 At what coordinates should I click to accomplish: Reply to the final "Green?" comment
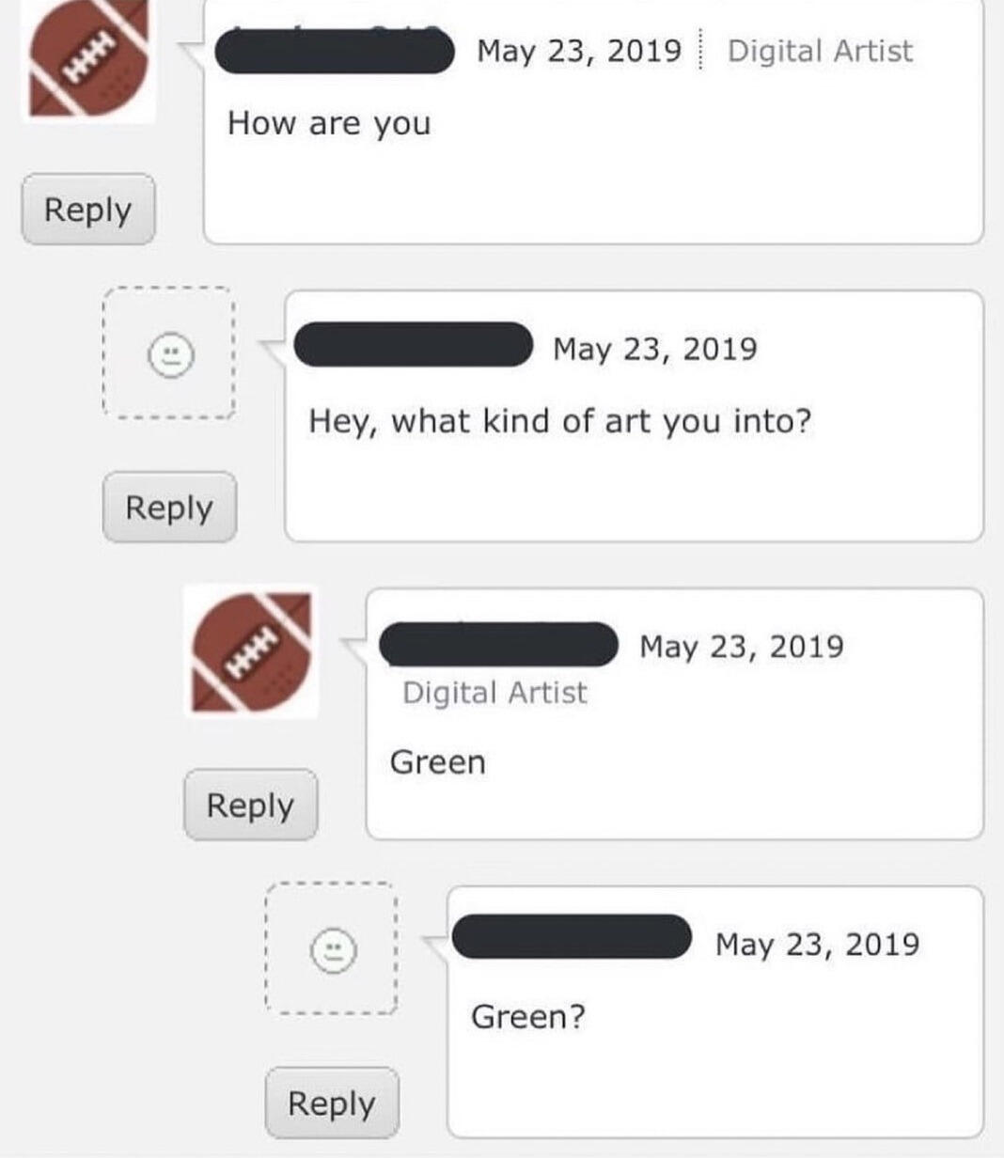[x=332, y=1103]
